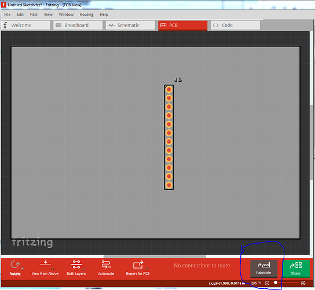This screenshot has height=290, width=315.
Task: Switch to the Code tab
Action: click(236, 25)
